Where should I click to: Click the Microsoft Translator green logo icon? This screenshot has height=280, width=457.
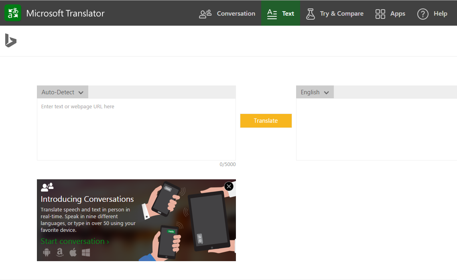click(x=13, y=13)
